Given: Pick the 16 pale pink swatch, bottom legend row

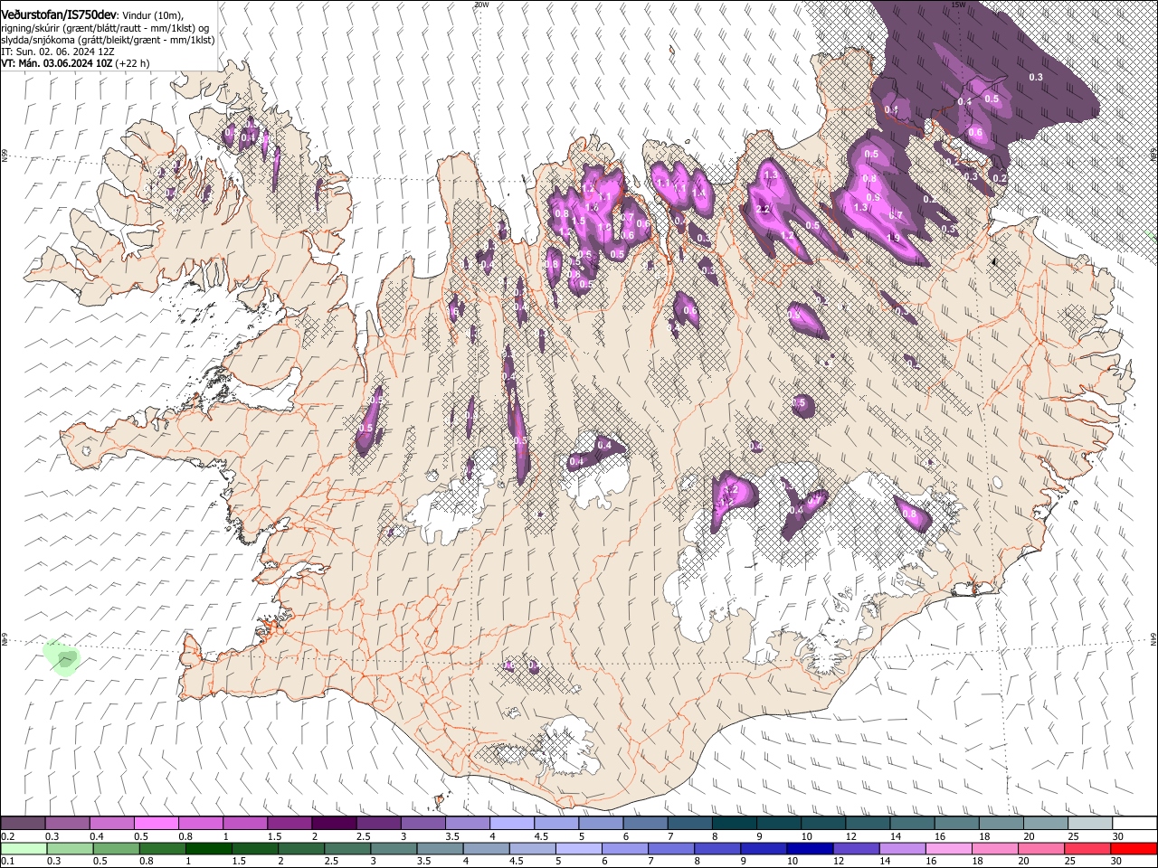Looking at the screenshot, I should (x=948, y=848).
